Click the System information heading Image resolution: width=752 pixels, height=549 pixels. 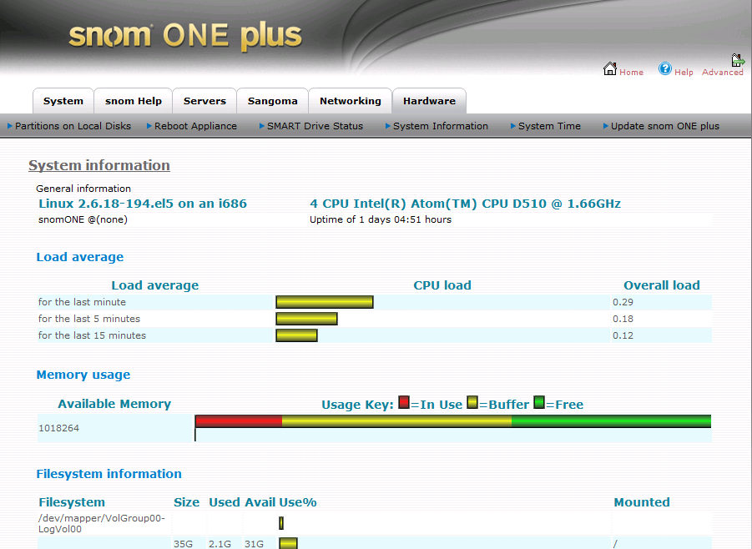click(x=99, y=165)
